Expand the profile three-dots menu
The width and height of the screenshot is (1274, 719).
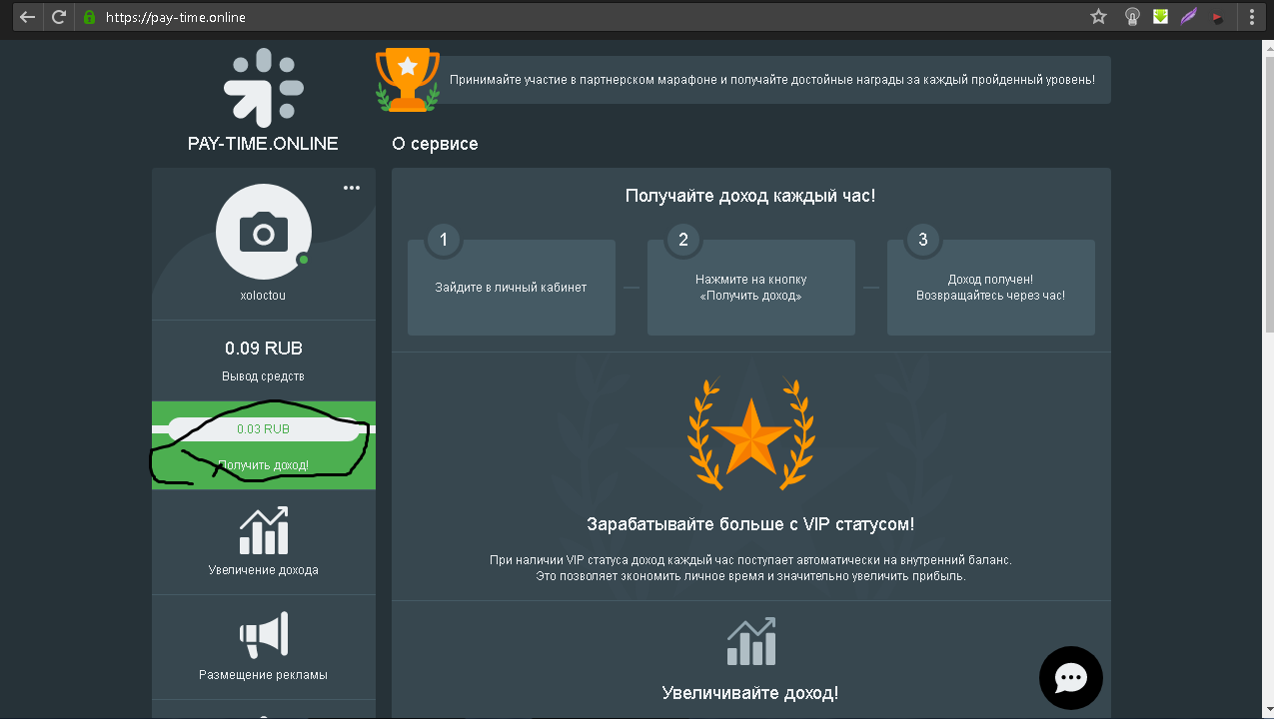[x=352, y=188]
